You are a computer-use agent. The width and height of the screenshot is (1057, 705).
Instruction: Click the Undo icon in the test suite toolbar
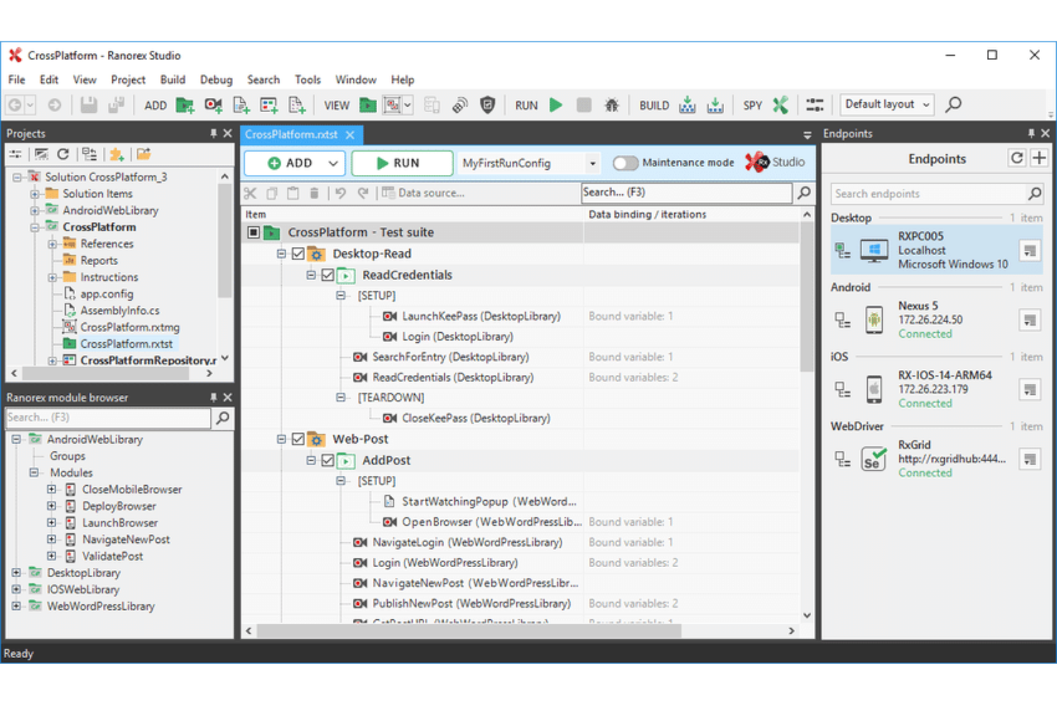341,192
